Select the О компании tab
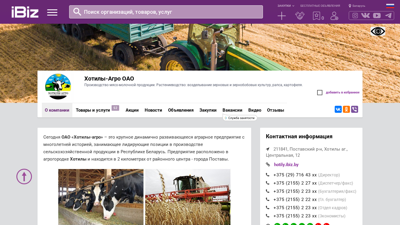This screenshot has width=400, height=225. pos(57,110)
